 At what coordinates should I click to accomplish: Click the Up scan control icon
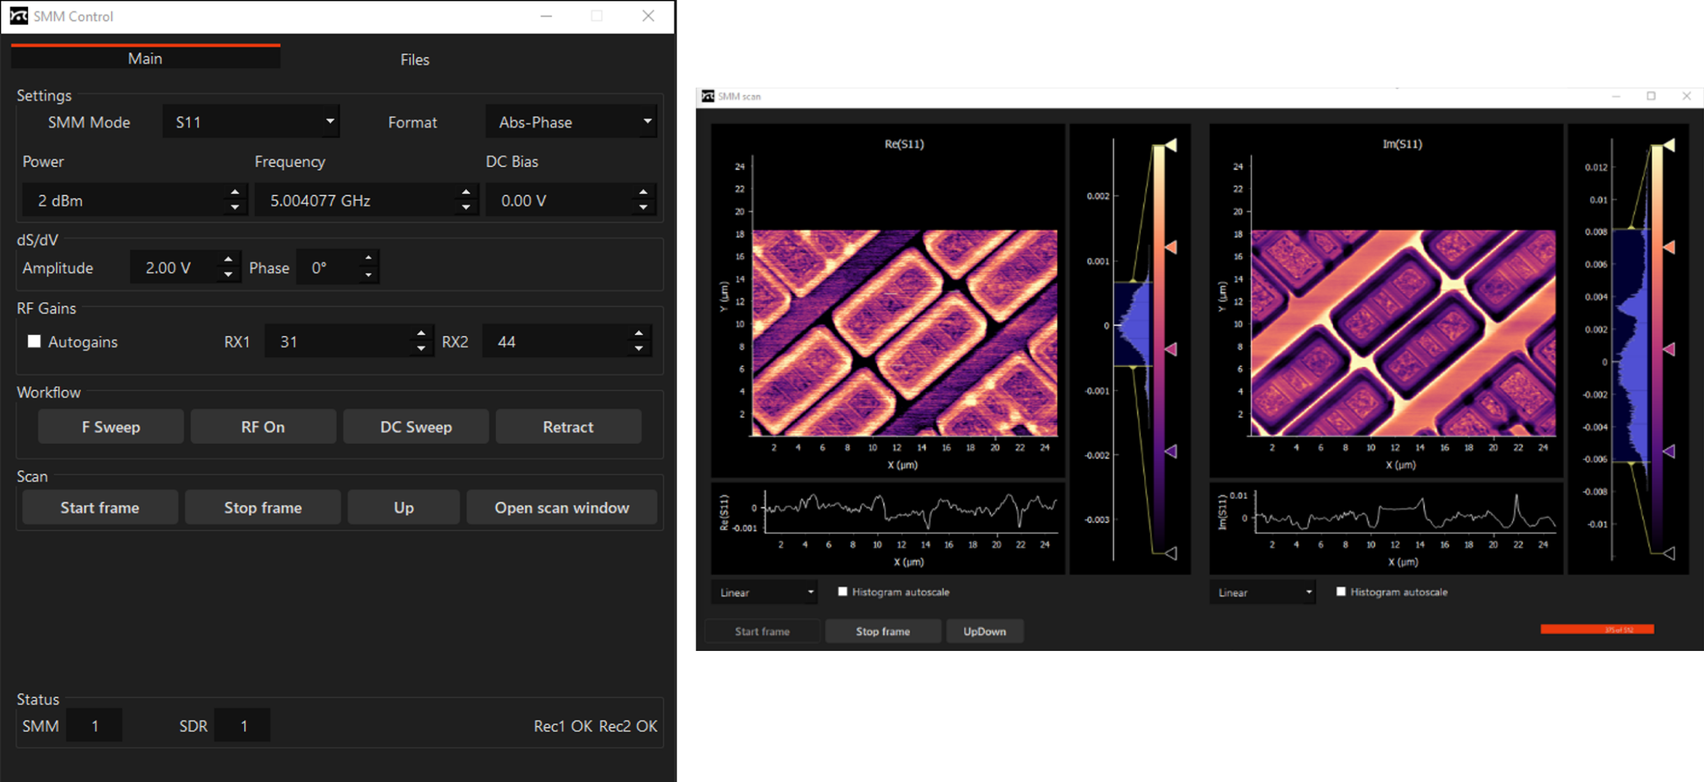[x=403, y=507]
